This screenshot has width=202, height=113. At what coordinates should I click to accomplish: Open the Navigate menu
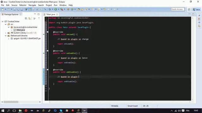pyautogui.click(x=32, y=5)
